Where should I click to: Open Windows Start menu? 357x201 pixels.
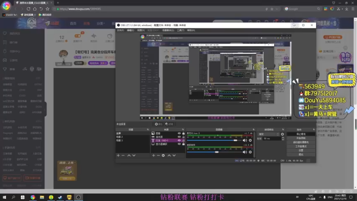tap(4, 197)
